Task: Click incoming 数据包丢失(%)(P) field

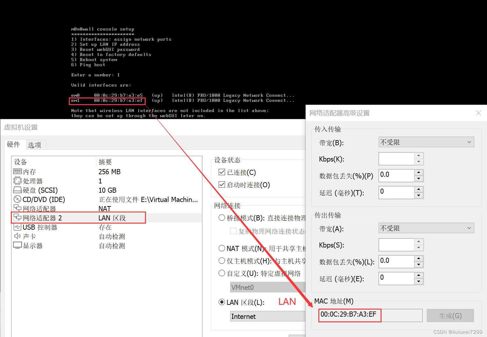Action: [396, 176]
